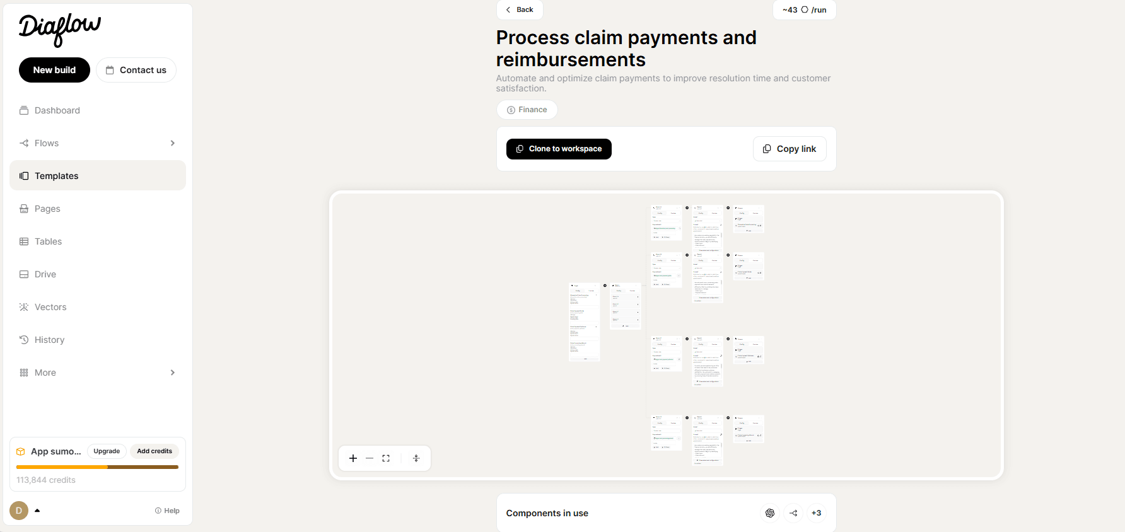
Task: Expand the Flows submenu chevron
Action: 173,143
